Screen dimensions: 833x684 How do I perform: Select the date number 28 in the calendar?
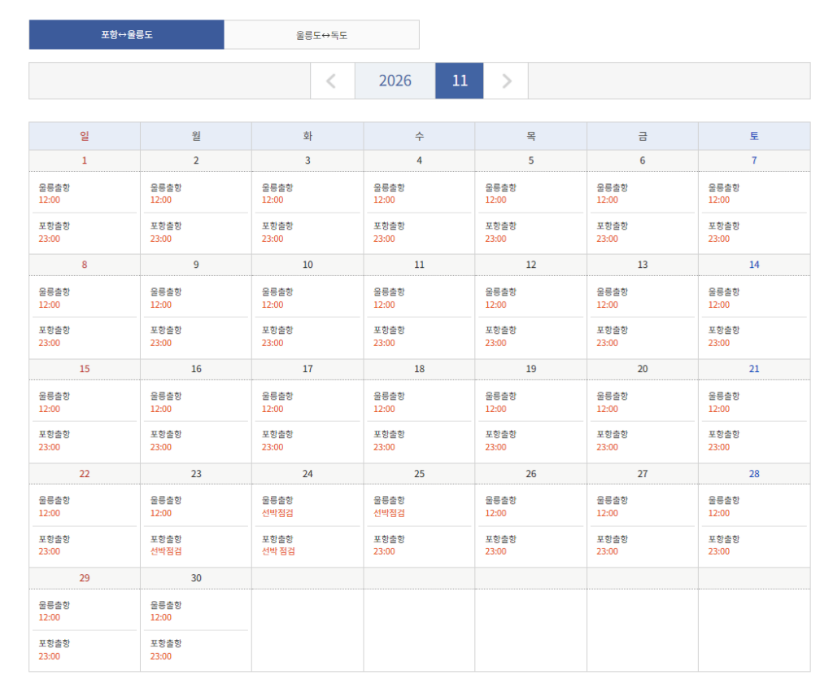pos(754,474)
